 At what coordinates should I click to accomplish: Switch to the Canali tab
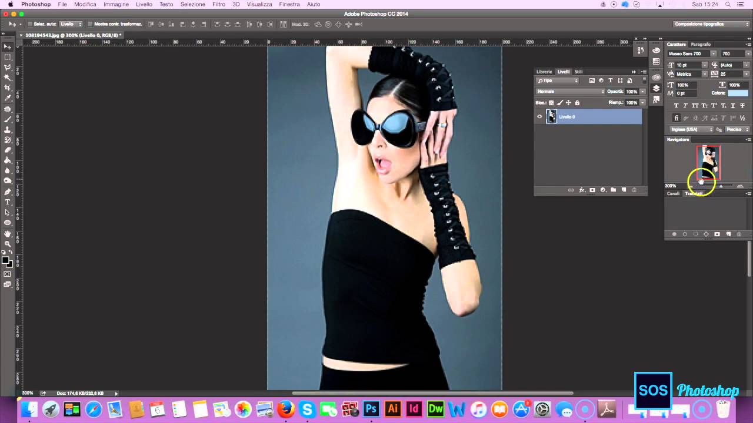coord(673,193)
